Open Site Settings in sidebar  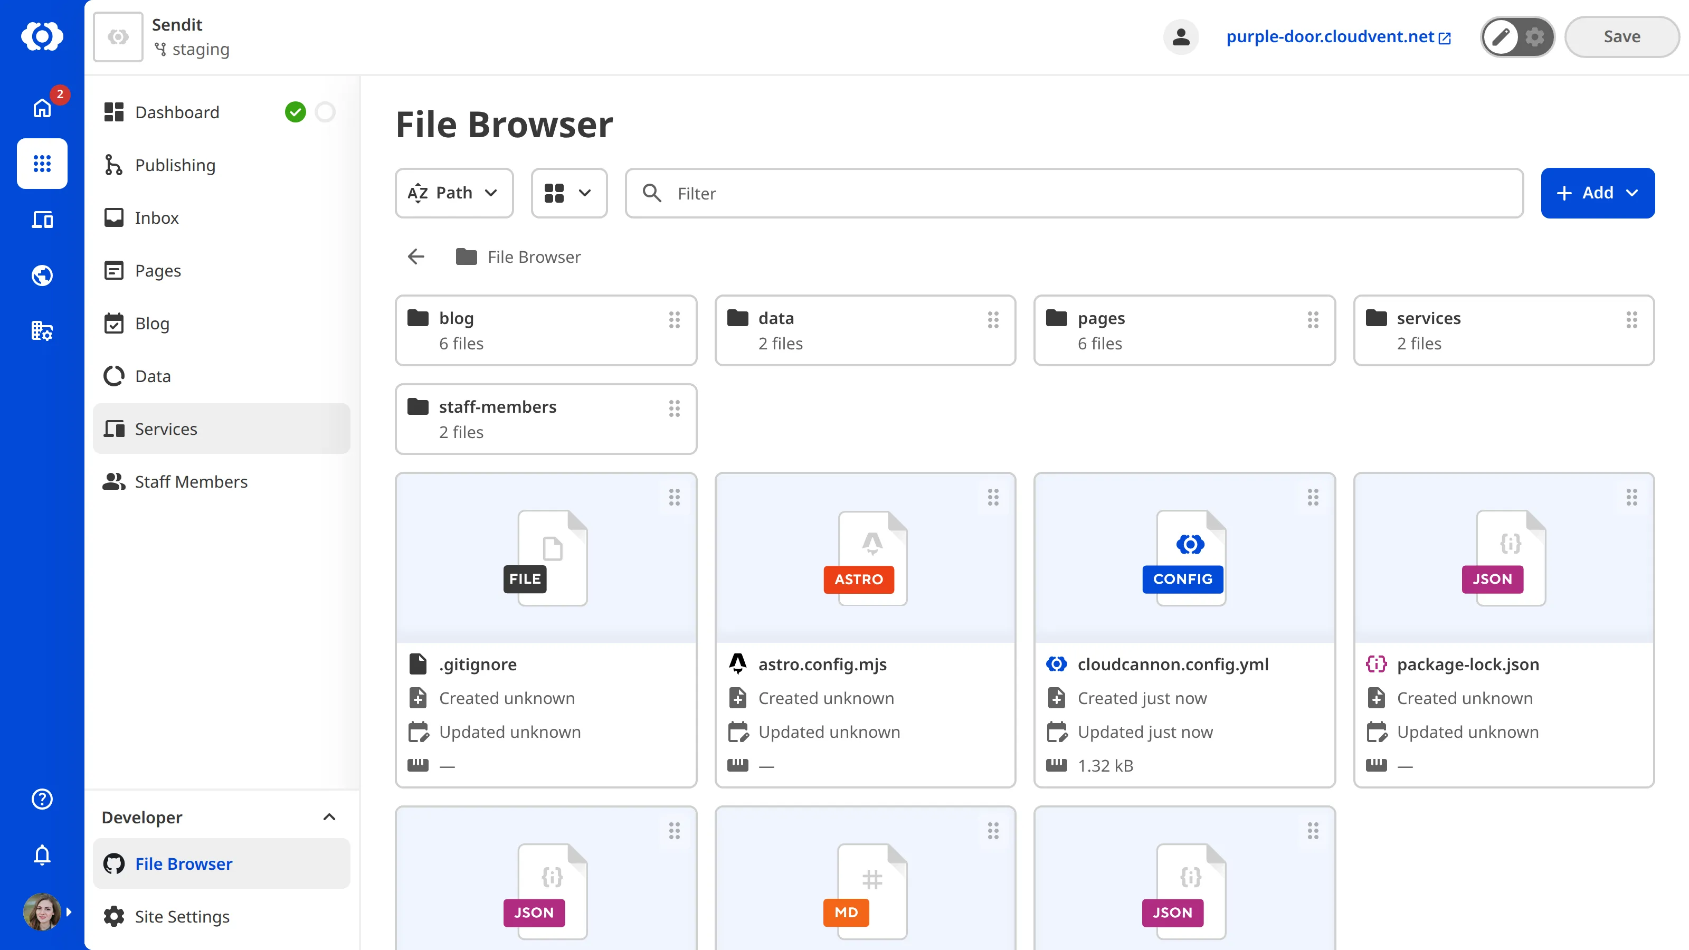click(x=222, y=917)
